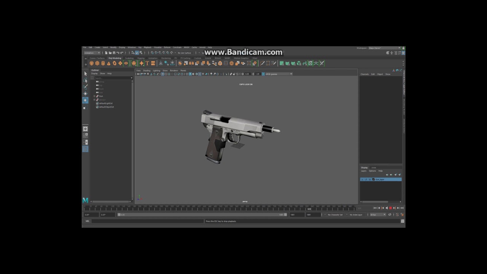Click the Undo arrow icon

pyautogui.click(x=118, y=53)
